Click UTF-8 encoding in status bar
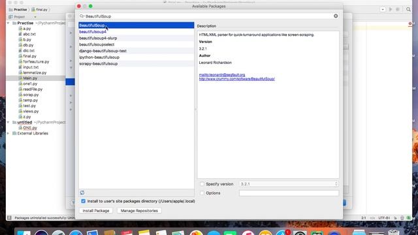The height and width of the screenshot is (235, 418). click(x=385, y=218)
